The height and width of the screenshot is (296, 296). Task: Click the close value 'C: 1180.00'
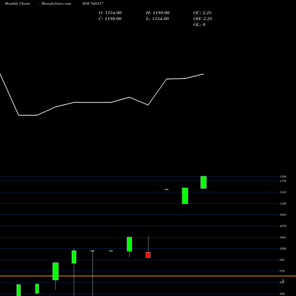110,19
